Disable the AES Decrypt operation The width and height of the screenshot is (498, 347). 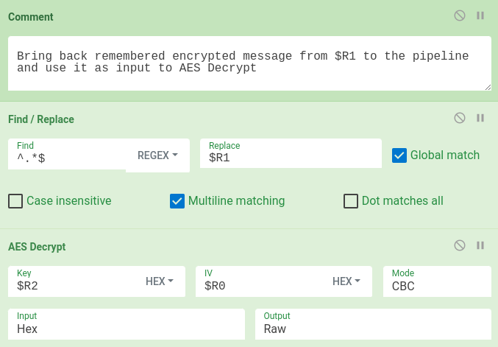[459, 245]
